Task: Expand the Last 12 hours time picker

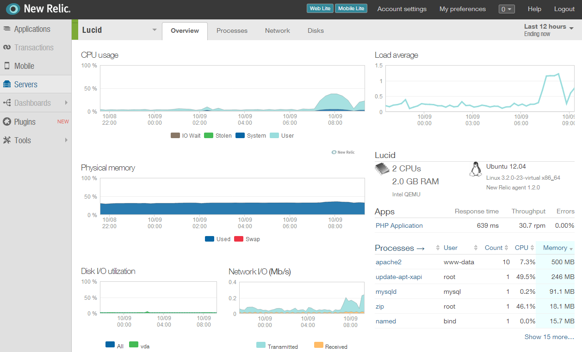Action: (x=548, y=30)
